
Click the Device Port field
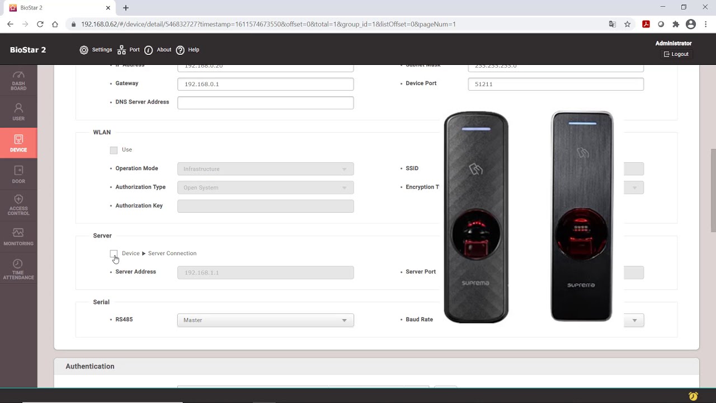(555, 84)
